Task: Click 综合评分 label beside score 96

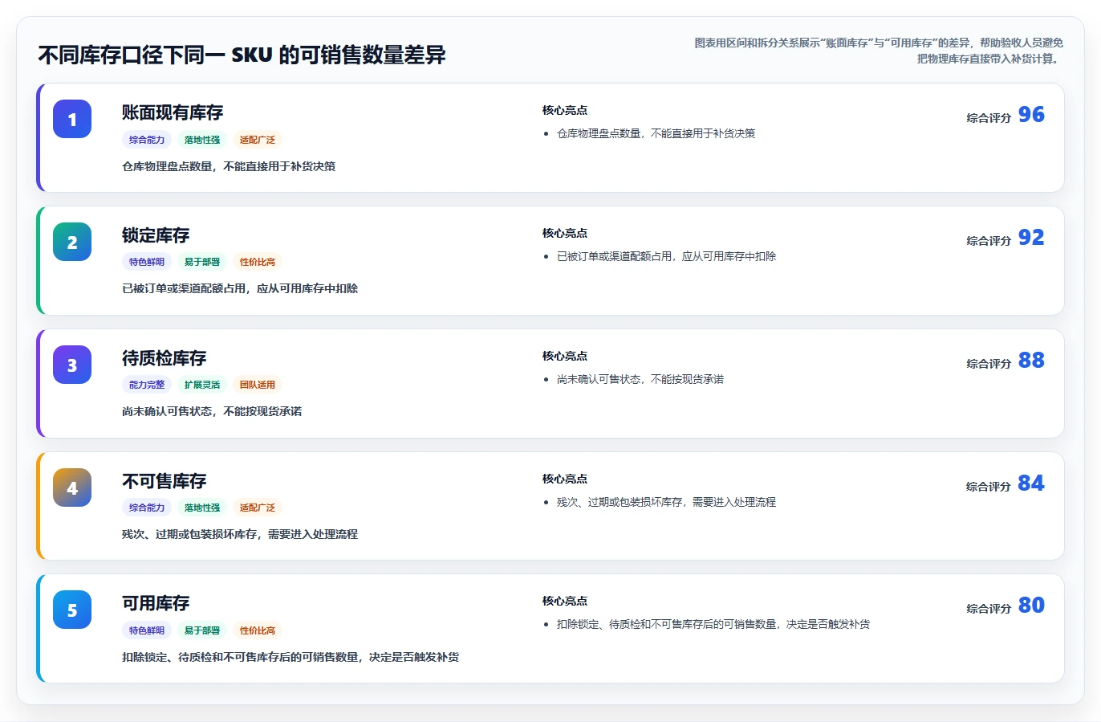Action: point(989,118)
